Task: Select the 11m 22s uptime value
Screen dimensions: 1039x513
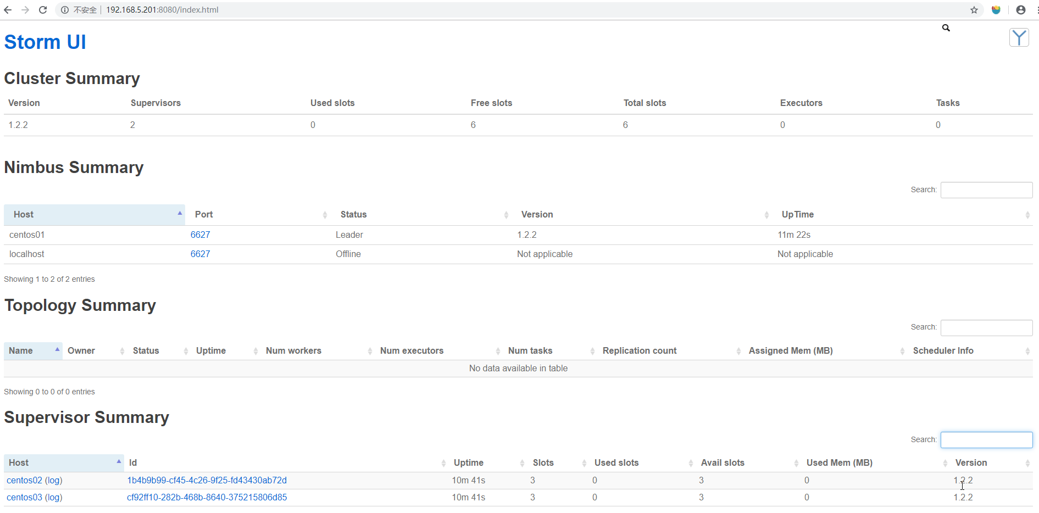Action: (794, 235)
